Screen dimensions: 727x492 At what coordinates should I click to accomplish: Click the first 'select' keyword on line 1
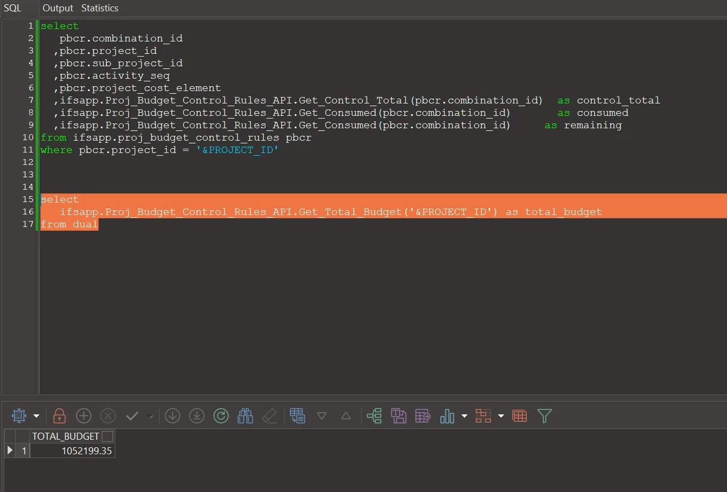tap(60, 26)
